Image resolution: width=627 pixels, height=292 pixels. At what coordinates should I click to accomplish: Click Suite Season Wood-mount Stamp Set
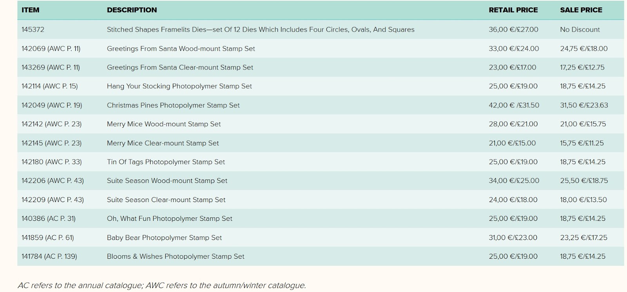tap(167, 181)
